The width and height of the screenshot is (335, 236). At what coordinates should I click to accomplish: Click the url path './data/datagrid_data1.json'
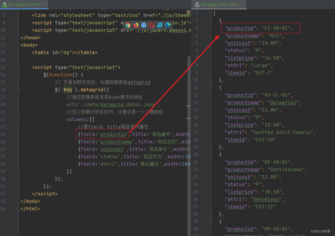[x=117, y=104]
